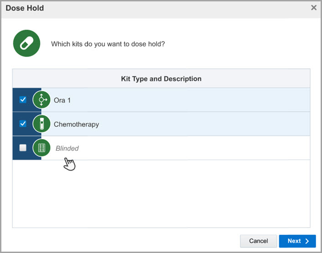322x253 pixels.
Task: Click the green pill icon by the question
Action: pyautogui.click(x=27, y=44)
